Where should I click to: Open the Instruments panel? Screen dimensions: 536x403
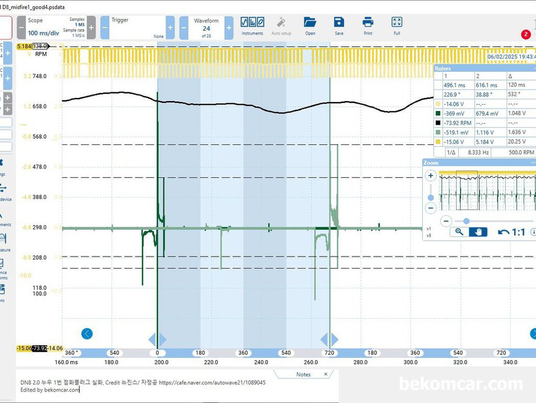(x=252, y=26)
